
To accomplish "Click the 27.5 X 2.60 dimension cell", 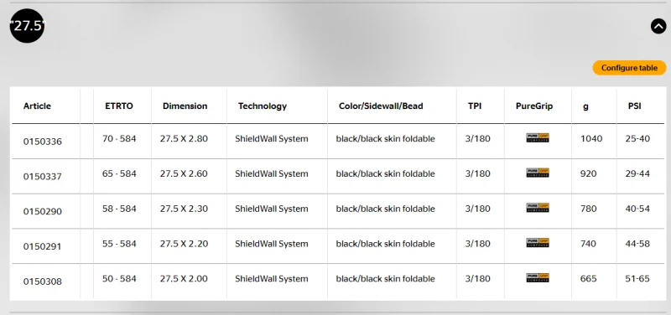I will [x=184, y=173].
